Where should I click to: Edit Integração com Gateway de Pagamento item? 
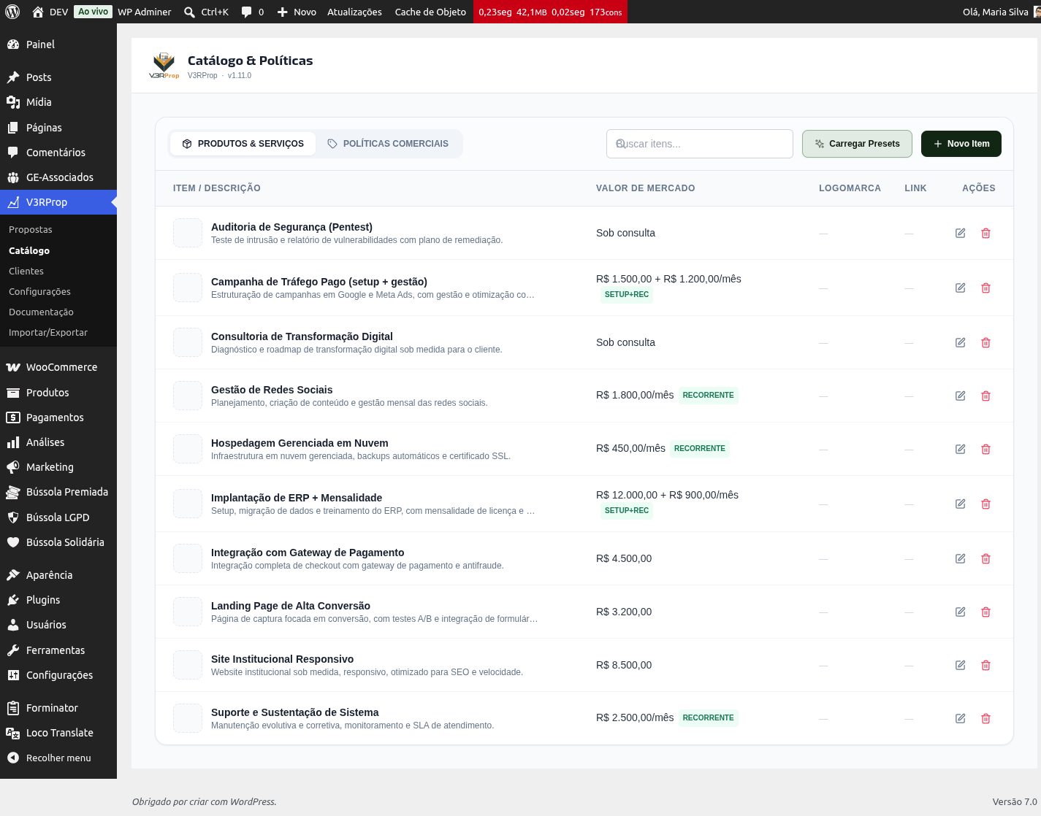961,558
